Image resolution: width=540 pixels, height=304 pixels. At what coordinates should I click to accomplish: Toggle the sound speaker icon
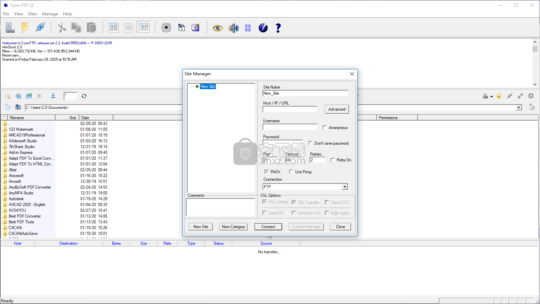[x=233, y=28]
